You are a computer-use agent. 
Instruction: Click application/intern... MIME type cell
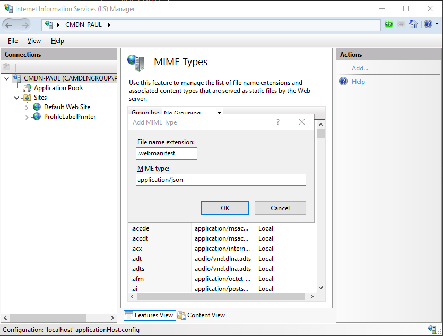(x=222, y=249)
